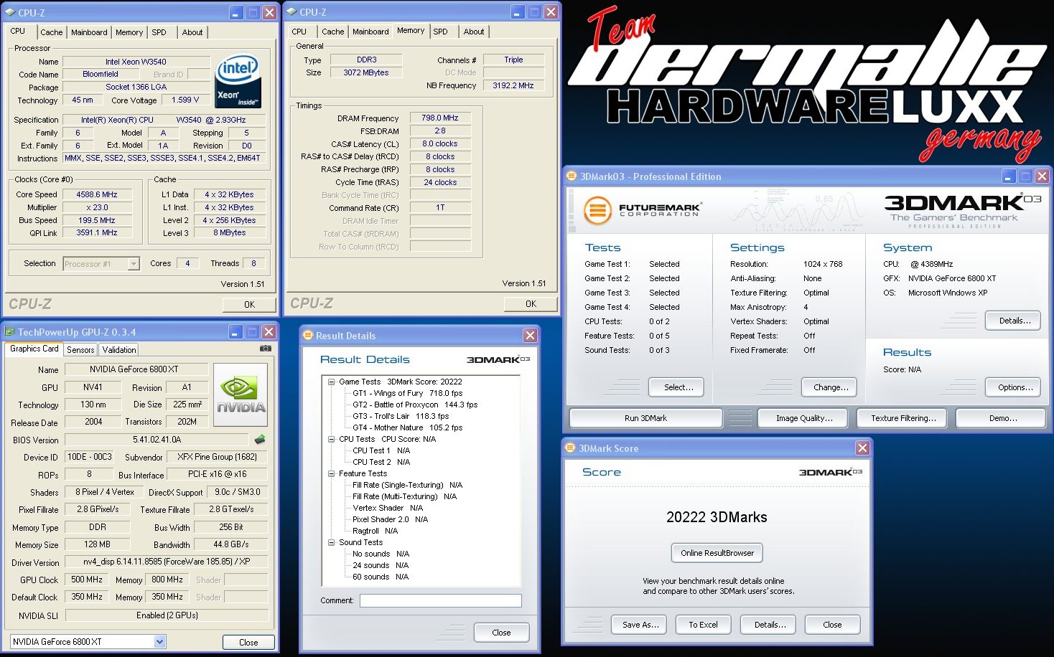Click Save As in 3DMark Score
Image resolution: width=1054 pixels, height=657 pixels.
click(x=640, y=625)
